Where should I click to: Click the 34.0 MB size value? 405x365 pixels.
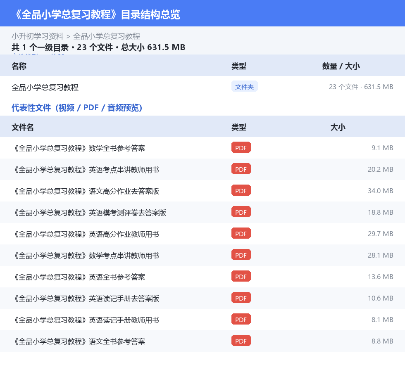point(381,191)
